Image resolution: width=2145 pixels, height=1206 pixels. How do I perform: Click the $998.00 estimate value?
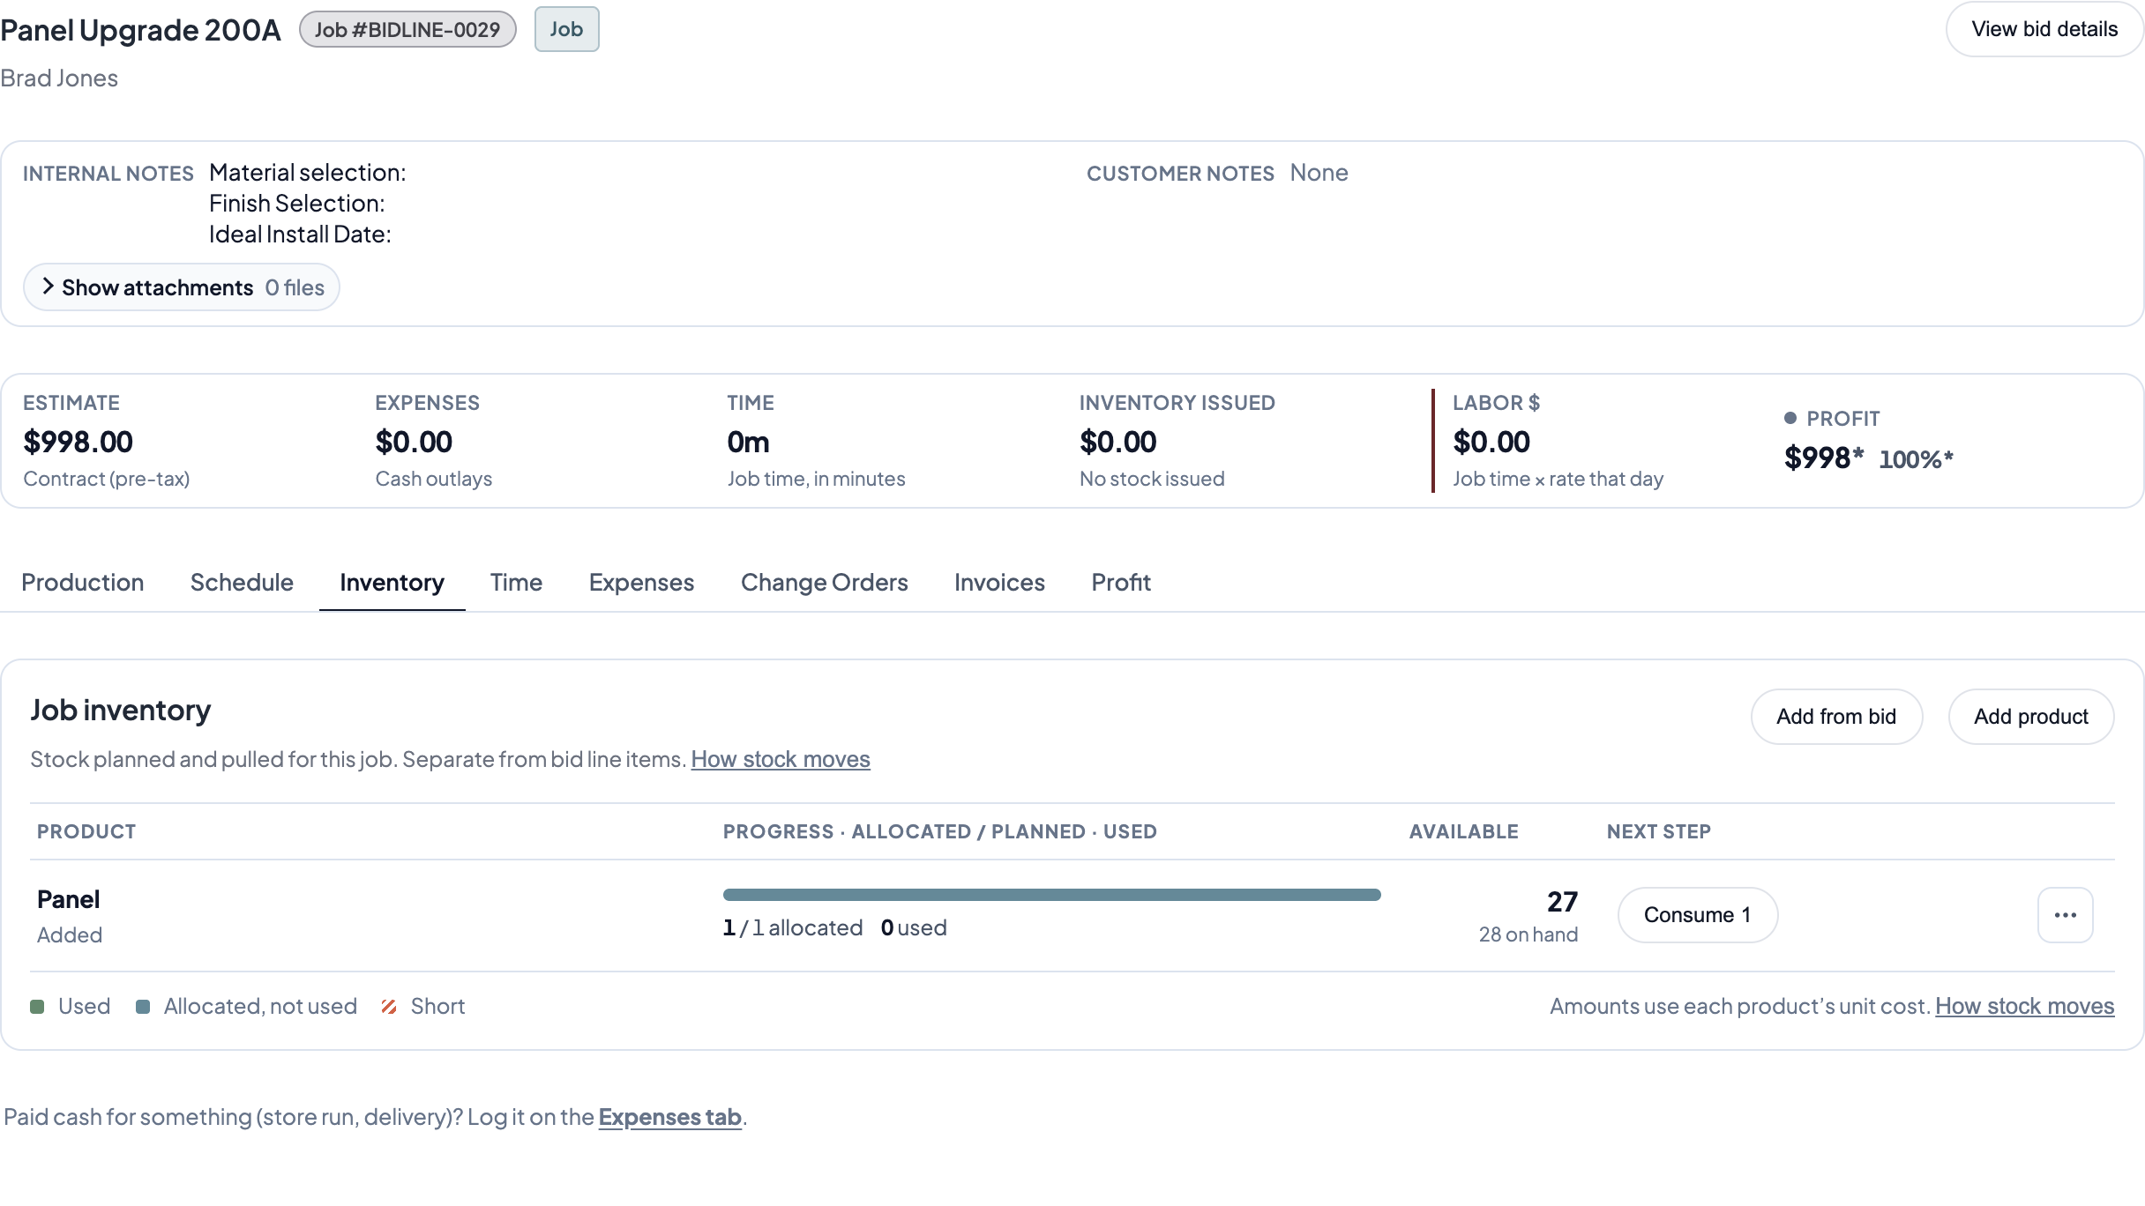tap(78, 442)
